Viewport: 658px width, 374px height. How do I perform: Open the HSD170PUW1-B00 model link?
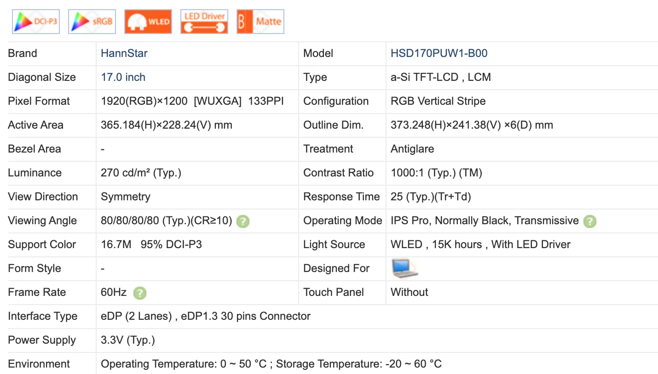[439, 53]
